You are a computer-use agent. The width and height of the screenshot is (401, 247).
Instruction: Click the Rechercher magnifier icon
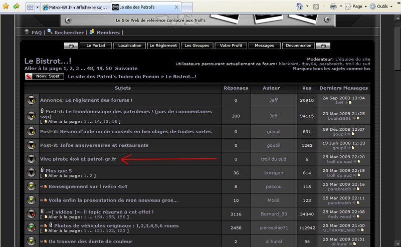[50, 32]
